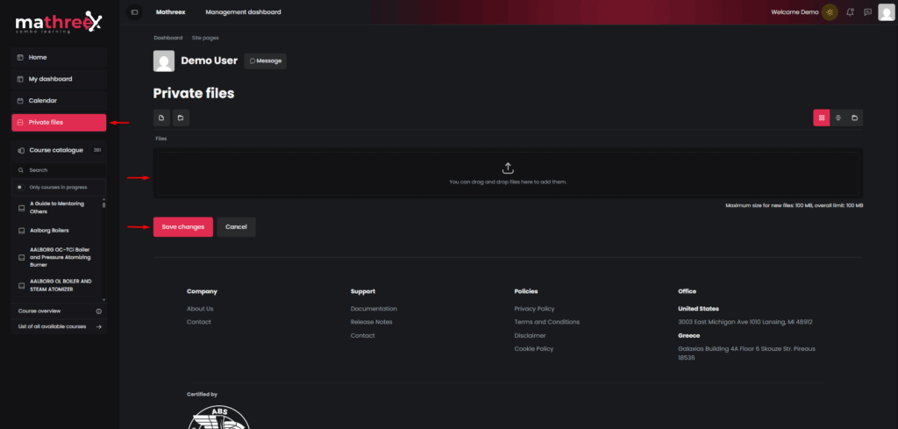Screen dimensions: 898x429
Task: Open the Privacy Policy link
Action: (534, 309)
